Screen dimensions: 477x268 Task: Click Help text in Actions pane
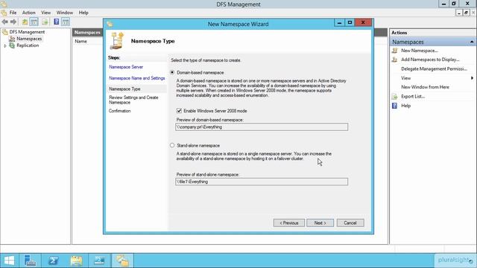(405, 106)
